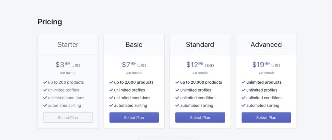Click Standard's automated sorting checkmark icon

click(177, 105)
